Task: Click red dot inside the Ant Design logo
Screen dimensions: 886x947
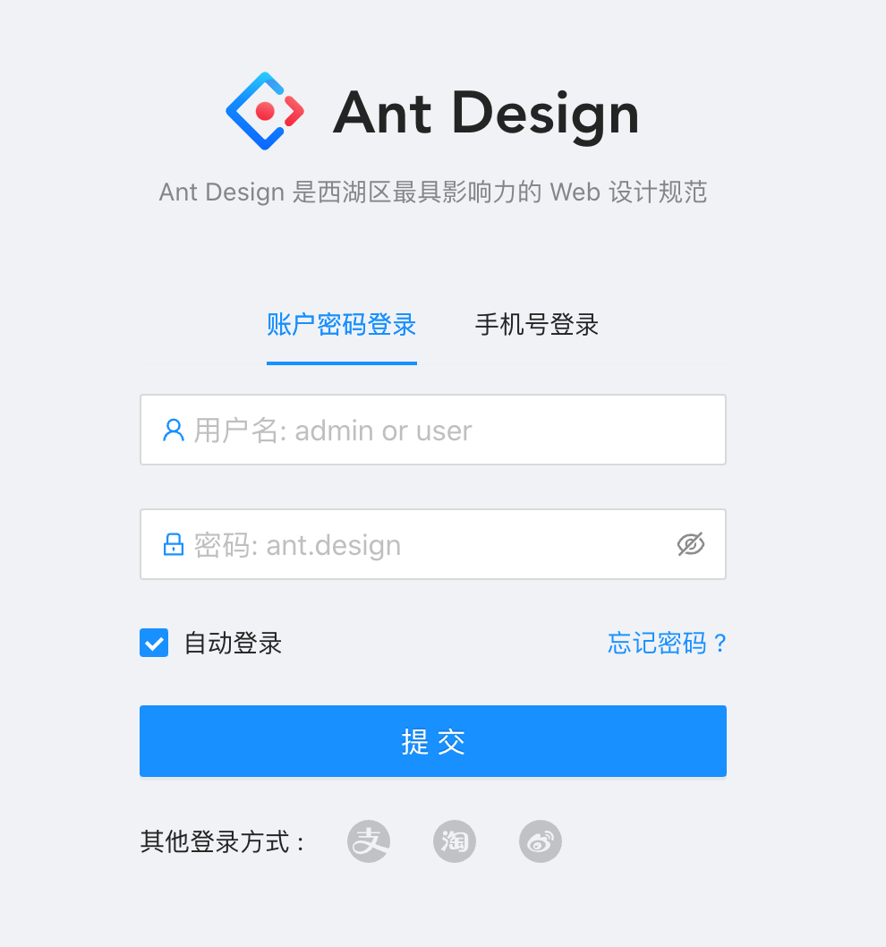Action: [265, 111]
